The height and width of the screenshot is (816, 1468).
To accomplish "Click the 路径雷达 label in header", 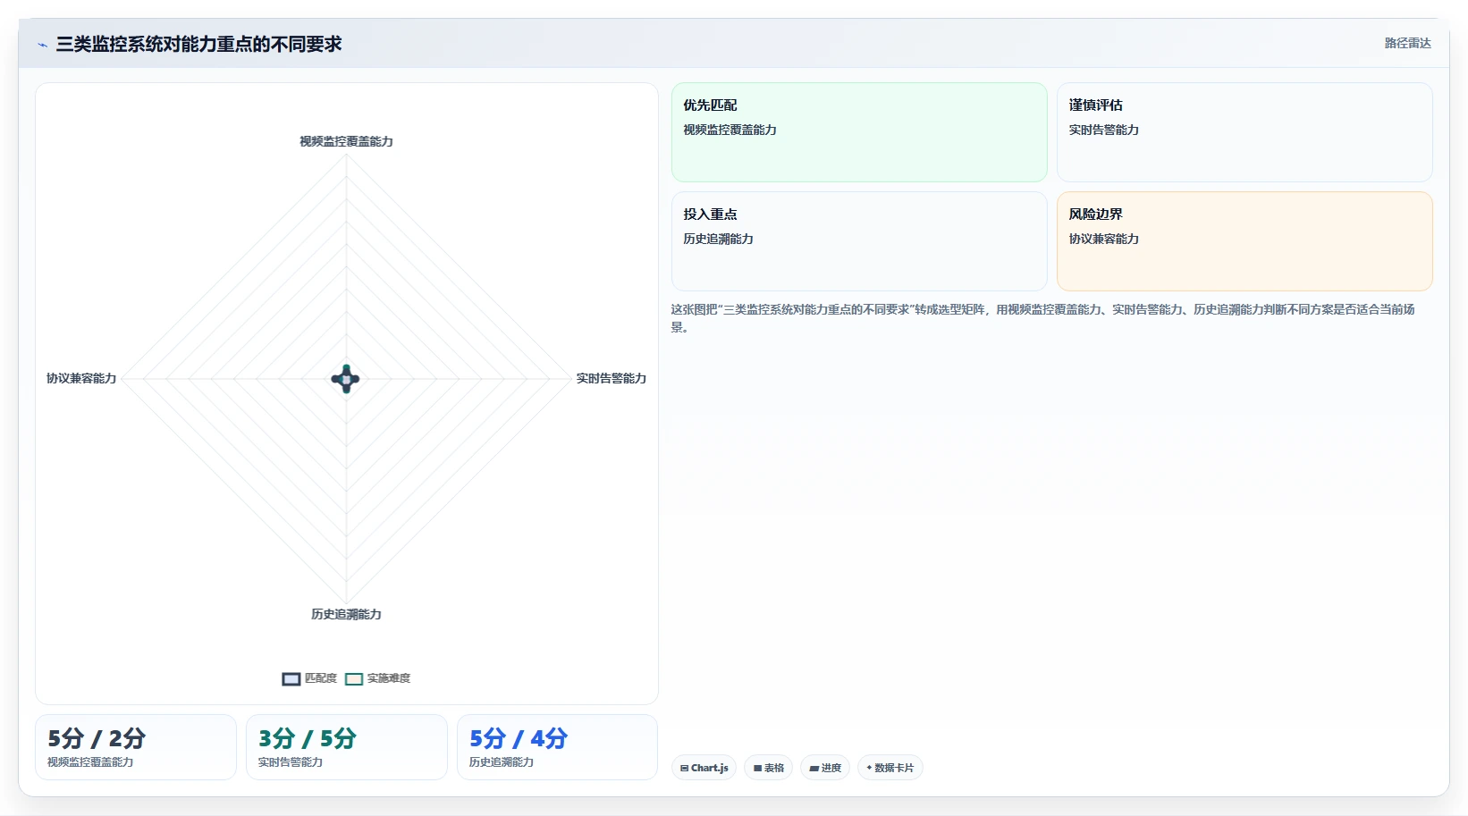I will pos(1408,43).
